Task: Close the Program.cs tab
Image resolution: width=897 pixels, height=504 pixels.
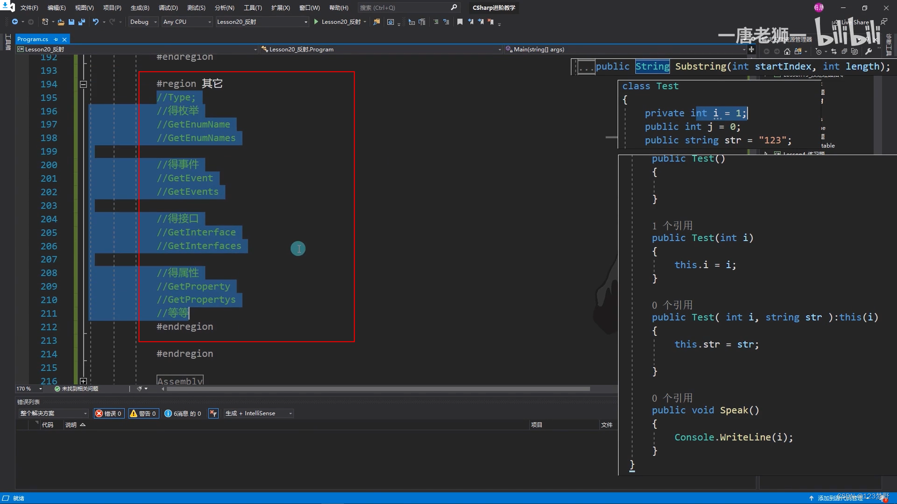Action: point(64,39)
